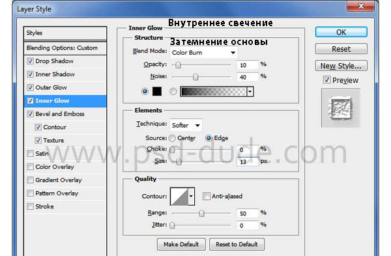
Task: Select the Inner Glow row label
Action: click(52, 101)
